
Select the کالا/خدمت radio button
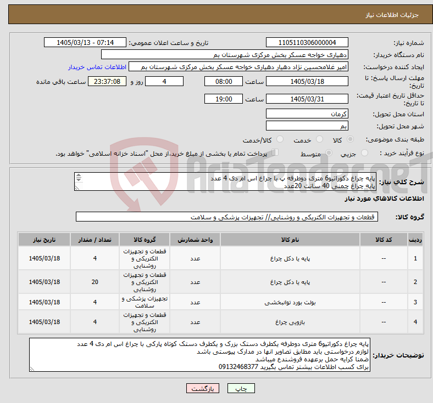coord(280,139)
